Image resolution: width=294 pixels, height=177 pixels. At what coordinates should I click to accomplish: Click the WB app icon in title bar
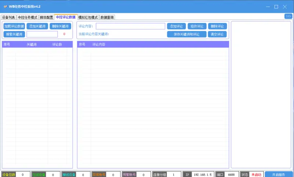tap(6, 6)
